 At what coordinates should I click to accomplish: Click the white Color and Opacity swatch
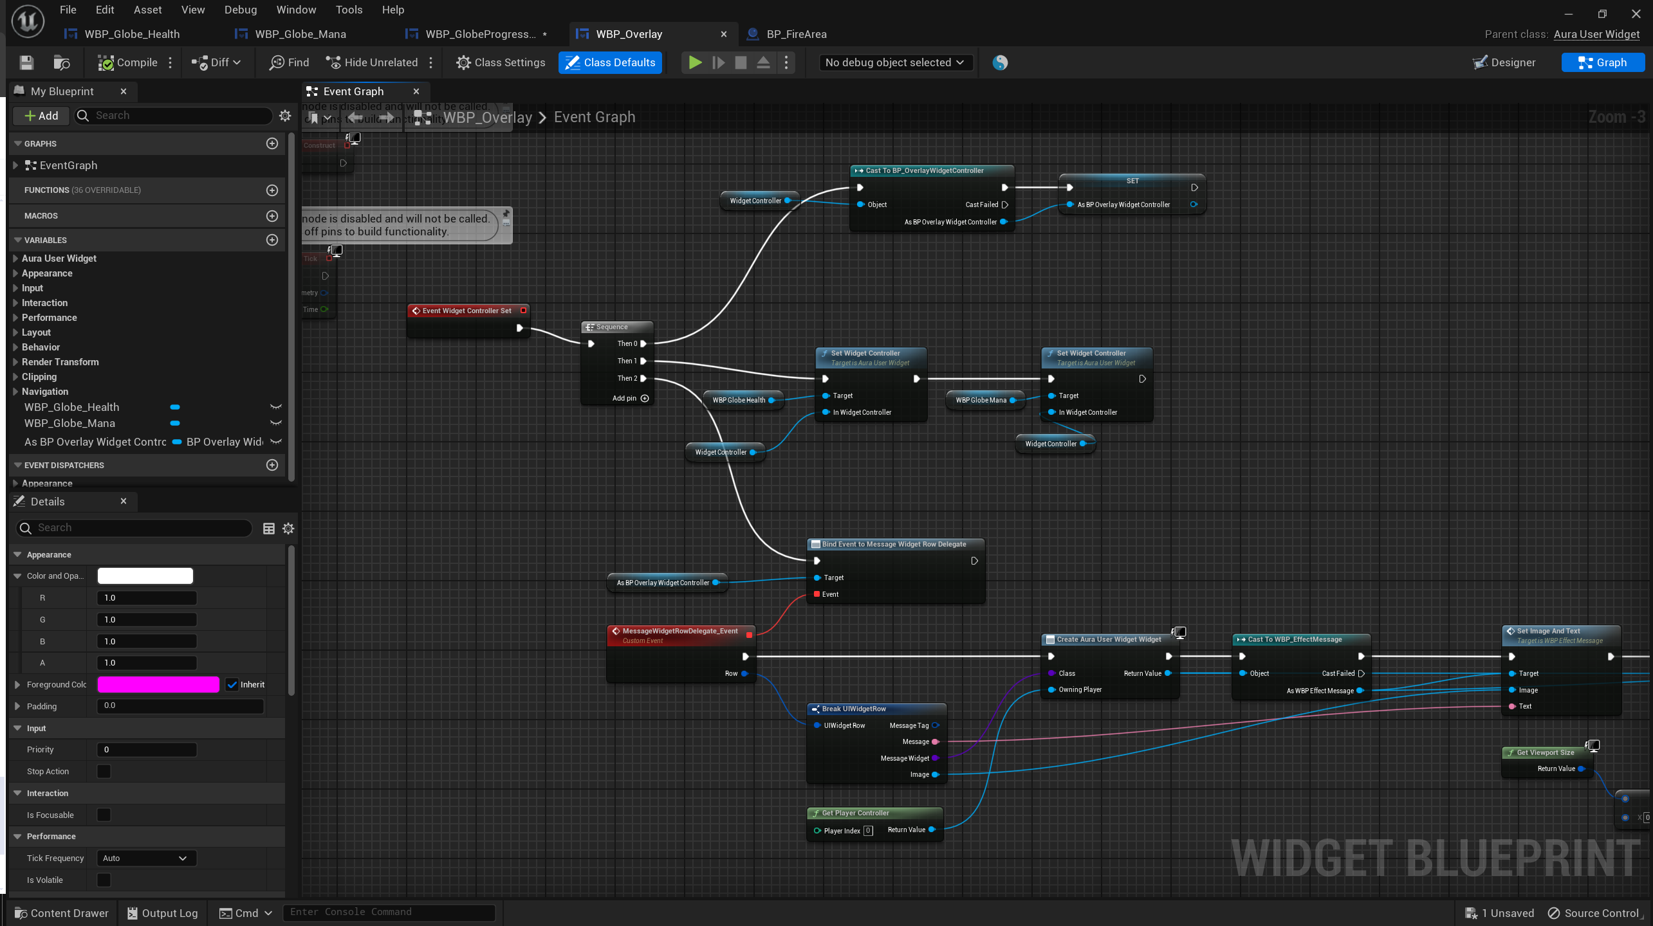(145, 576)
